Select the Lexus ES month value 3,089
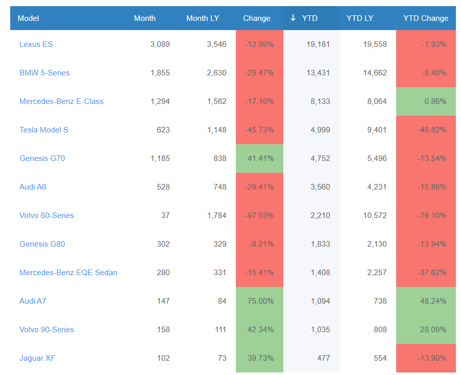Image resolution: width=461 pixels, height=375 pixels. (x=160, y=44)
